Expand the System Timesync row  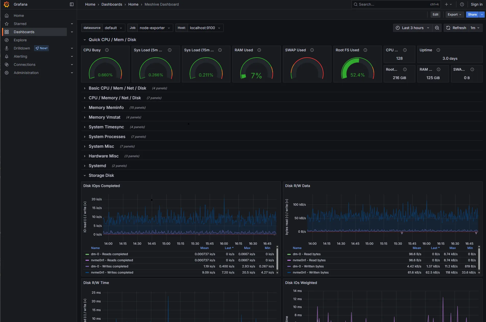point(106,127)
